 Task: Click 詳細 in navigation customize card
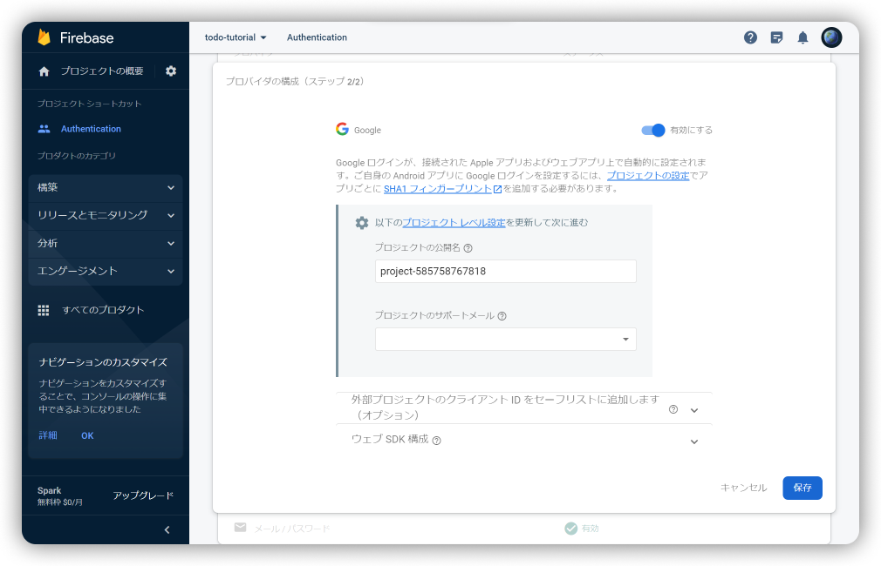pyautogui.click(x=48, y=436)
